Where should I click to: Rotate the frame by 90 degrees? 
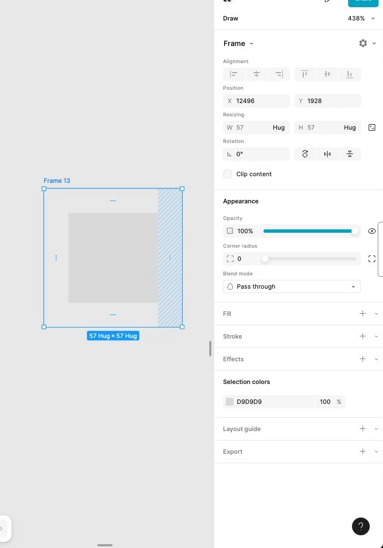click(x=305, y=154)
